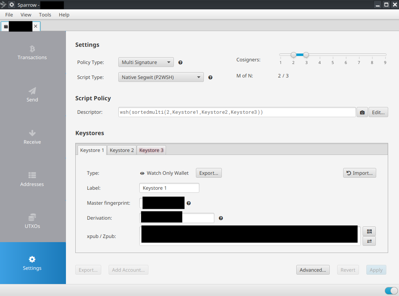Click the Master fingerprint help icon
Viewport: 399px width, 296px height.
pos(188,203)
